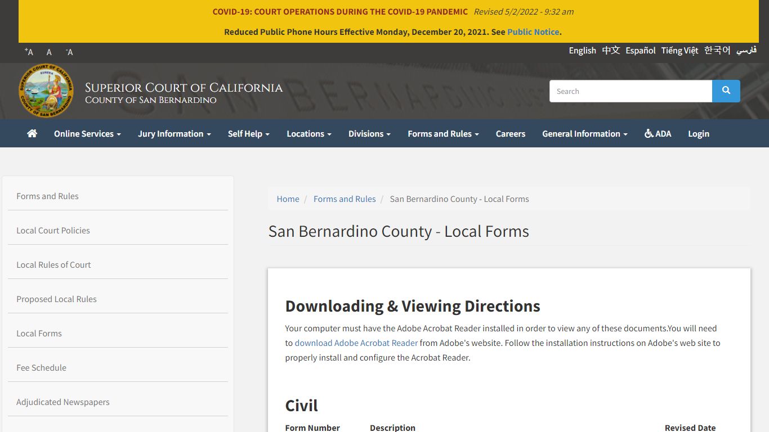
Task: Click Forms and Rules breadcrumb link
Action: pyautogui.click(x=345, y=199)
